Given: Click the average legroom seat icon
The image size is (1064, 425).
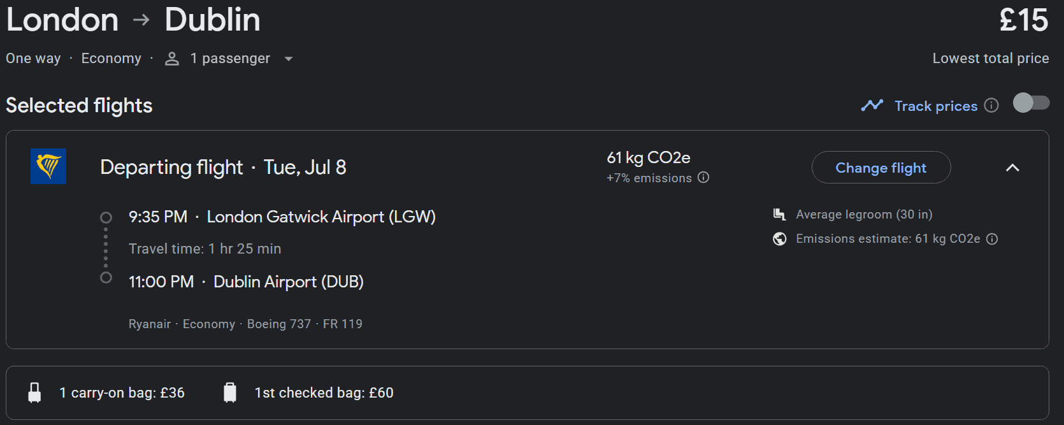Looking at the screenshot, I should click(779, 214).
